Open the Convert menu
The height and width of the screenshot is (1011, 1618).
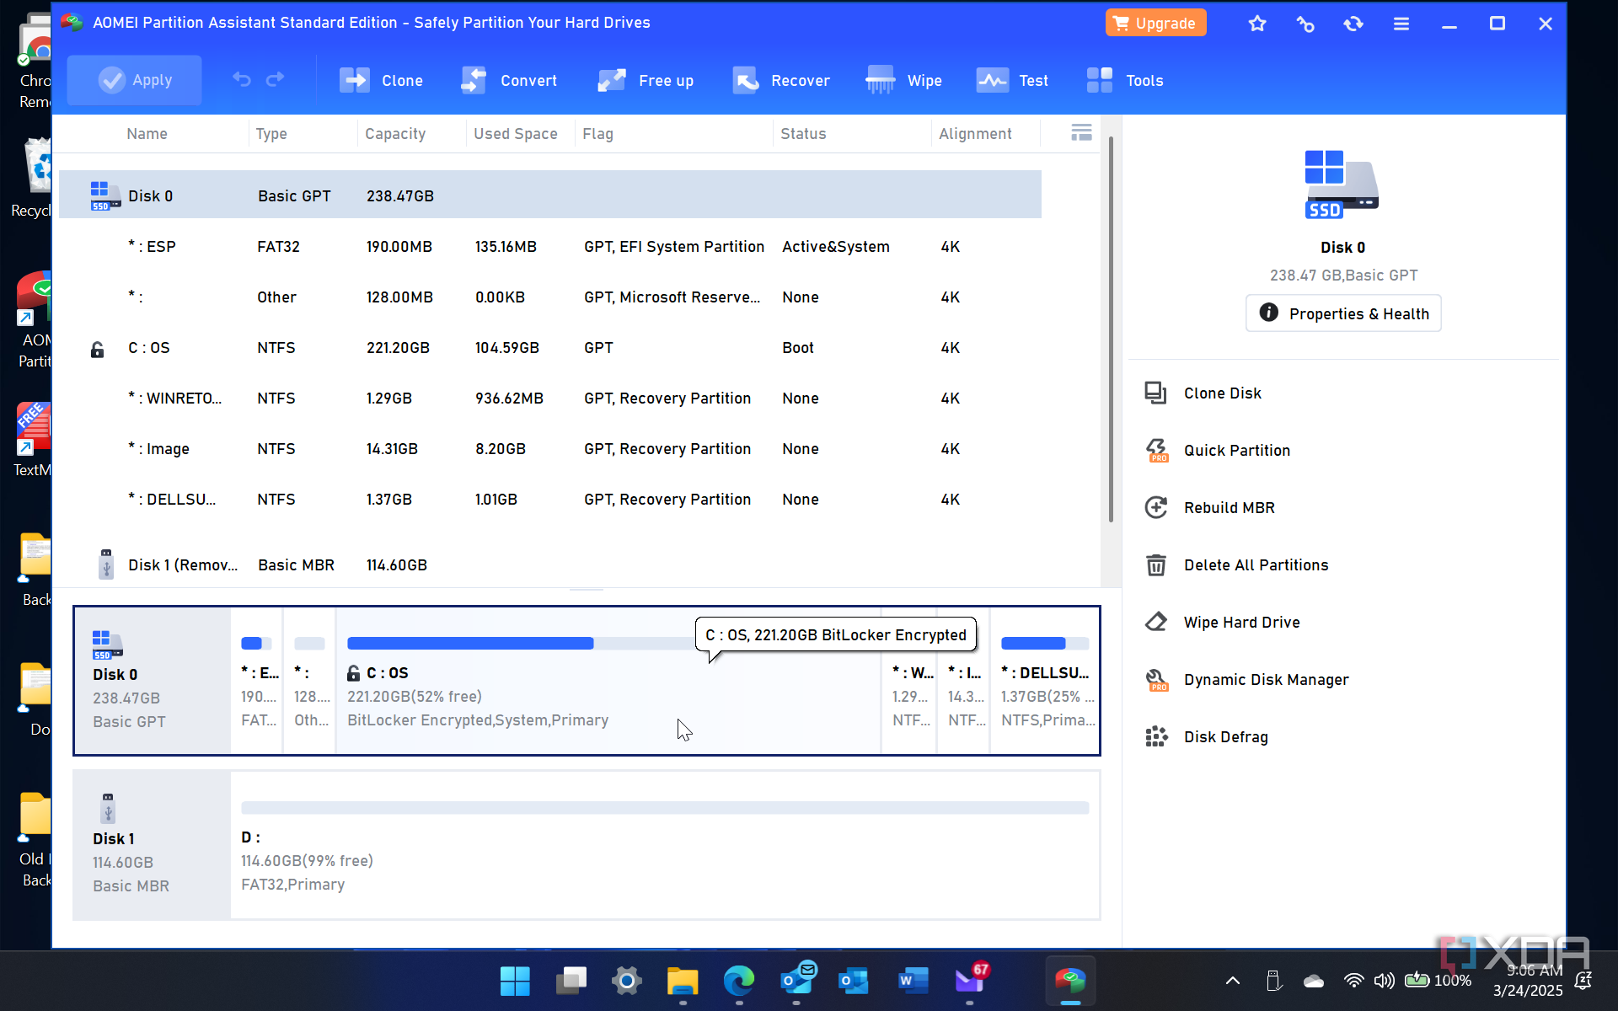pos(509,80)
